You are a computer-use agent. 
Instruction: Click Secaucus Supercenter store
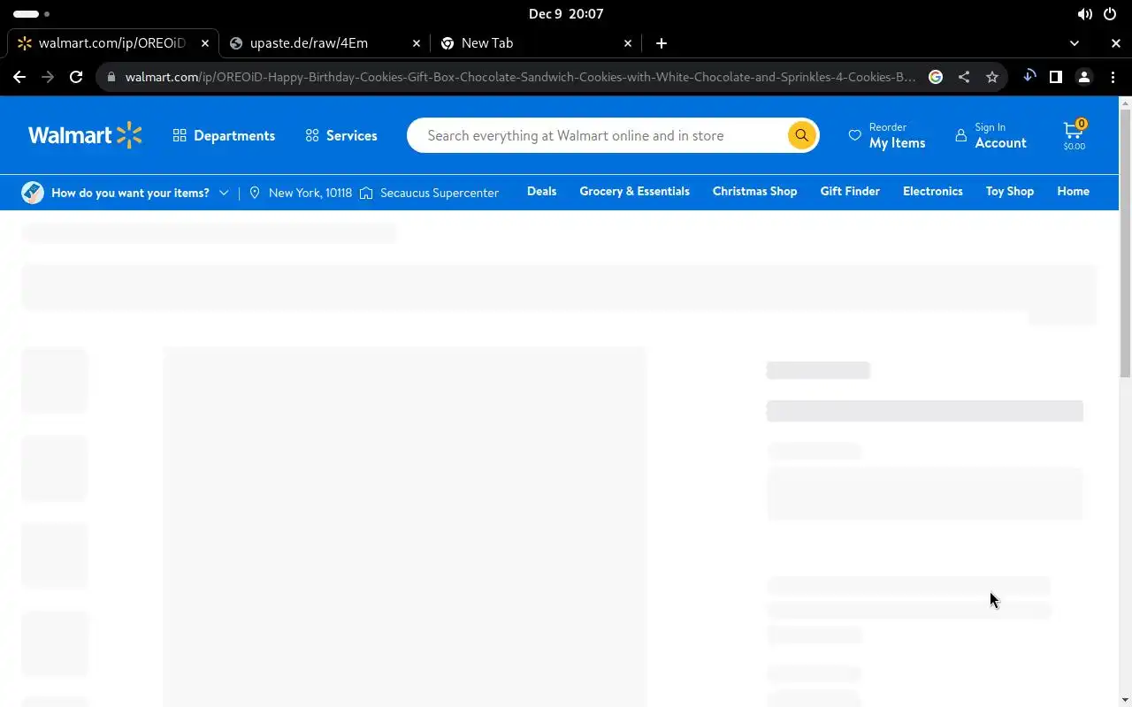[430, 193]
